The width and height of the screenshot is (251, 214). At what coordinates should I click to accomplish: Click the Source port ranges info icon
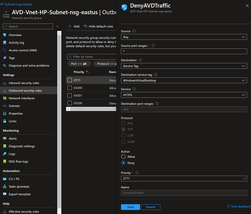(x=153, y=45)
